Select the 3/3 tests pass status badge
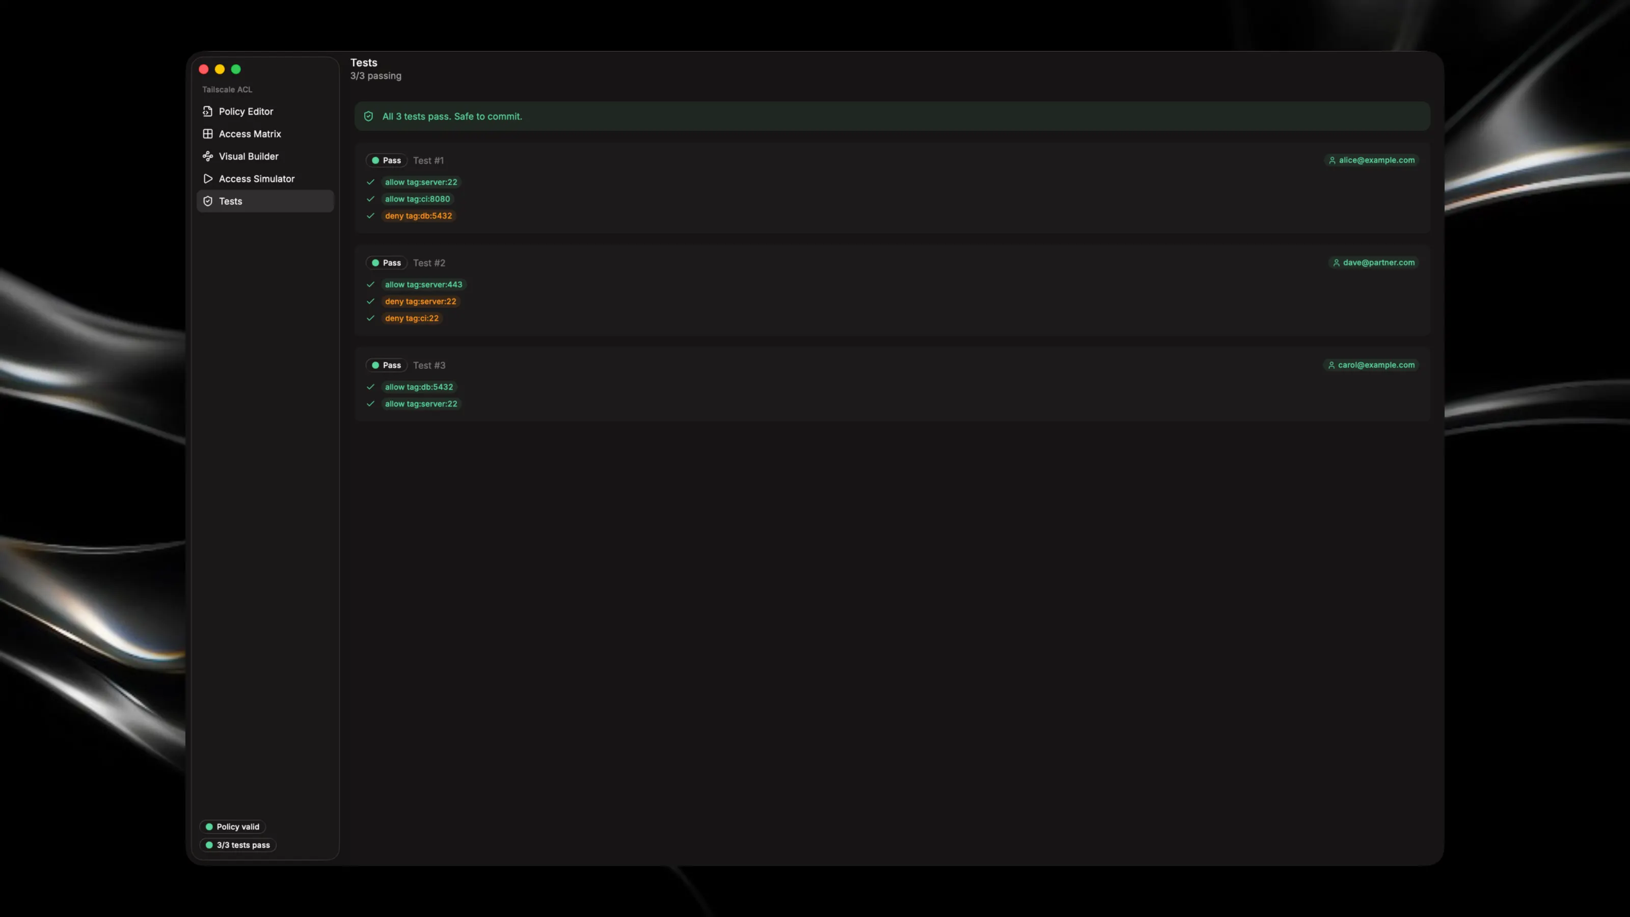This screenshot has height=917, width=1630. (238, 845)
